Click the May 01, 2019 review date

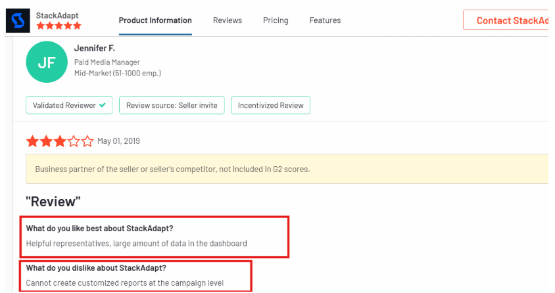click(118, 141)
